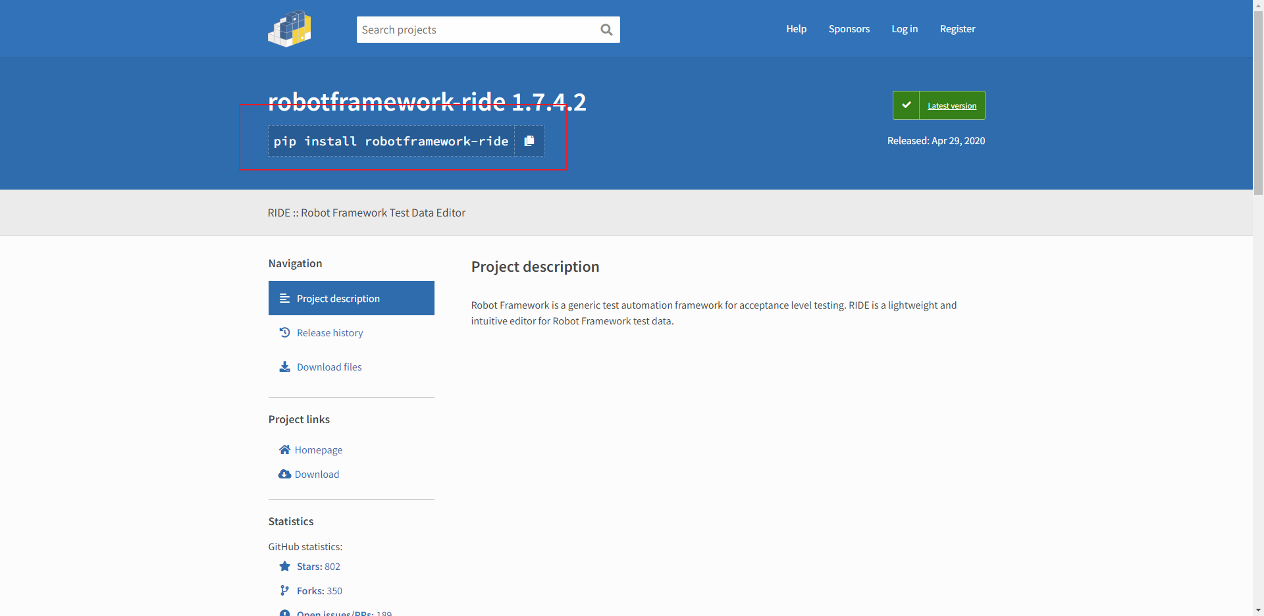This screenshot has height=616, width=1264.
Task: Click the green checkmark icon
Action: (907, 105)
